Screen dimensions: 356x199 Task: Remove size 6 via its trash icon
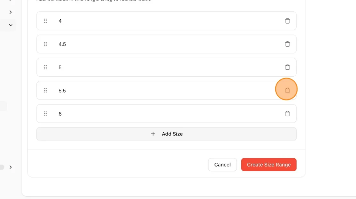tap(287, 113)
